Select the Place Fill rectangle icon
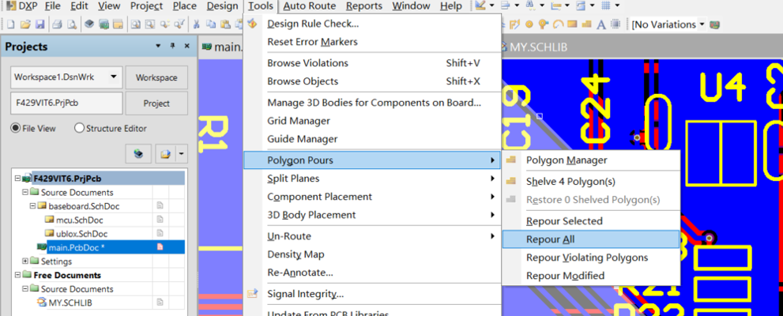Viewport: 783px width, 316px height. click(x=572, y=24)
